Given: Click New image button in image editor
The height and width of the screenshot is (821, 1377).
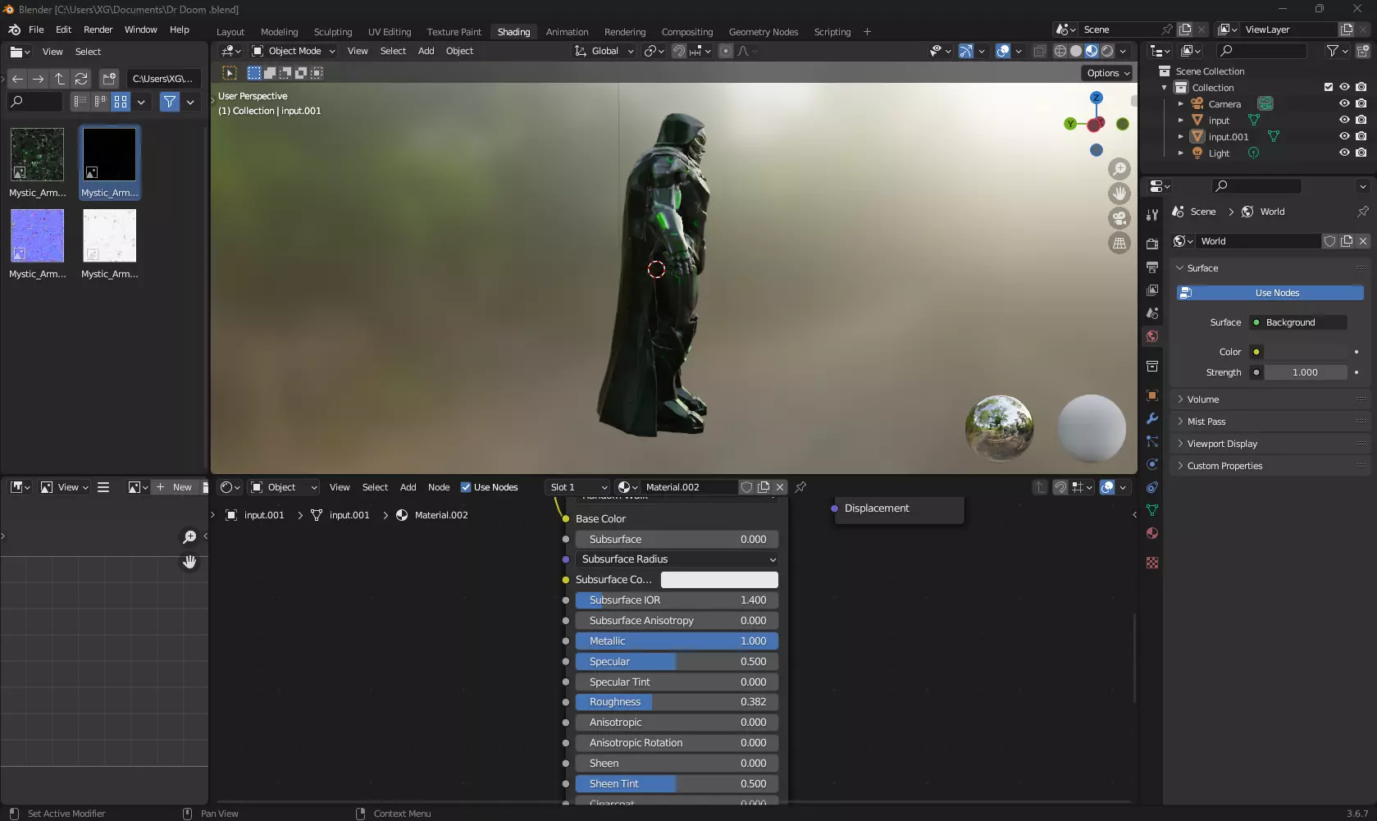Looking at the screenshot, I should 174,487.
